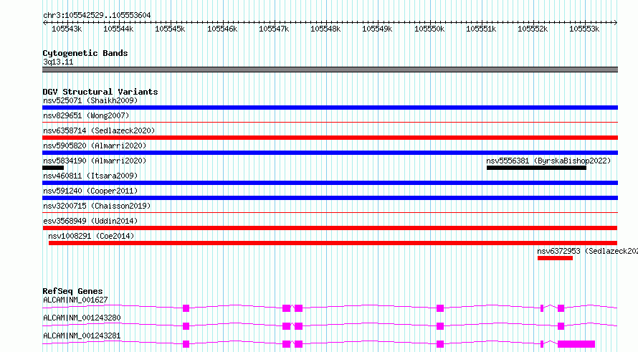The image size is (638, 352).
Task: Click the first magenta exon of NM_001627
Action: (x=186, y=308)
